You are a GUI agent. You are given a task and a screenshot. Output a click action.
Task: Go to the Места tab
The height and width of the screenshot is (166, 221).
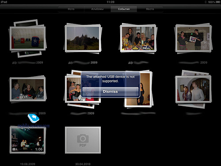tap(150, 9)
